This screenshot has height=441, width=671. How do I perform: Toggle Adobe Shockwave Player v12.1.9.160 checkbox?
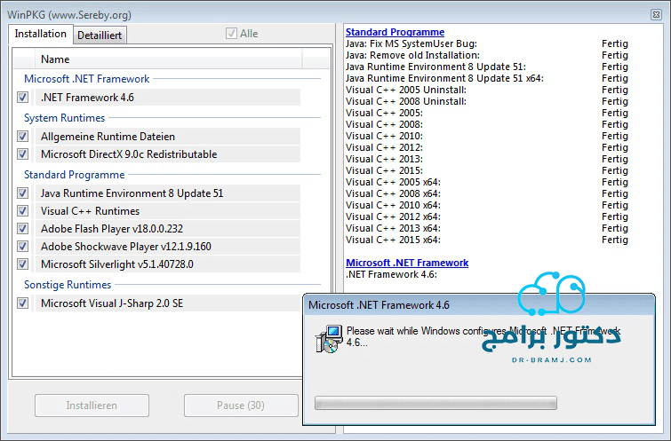point(23,246)
